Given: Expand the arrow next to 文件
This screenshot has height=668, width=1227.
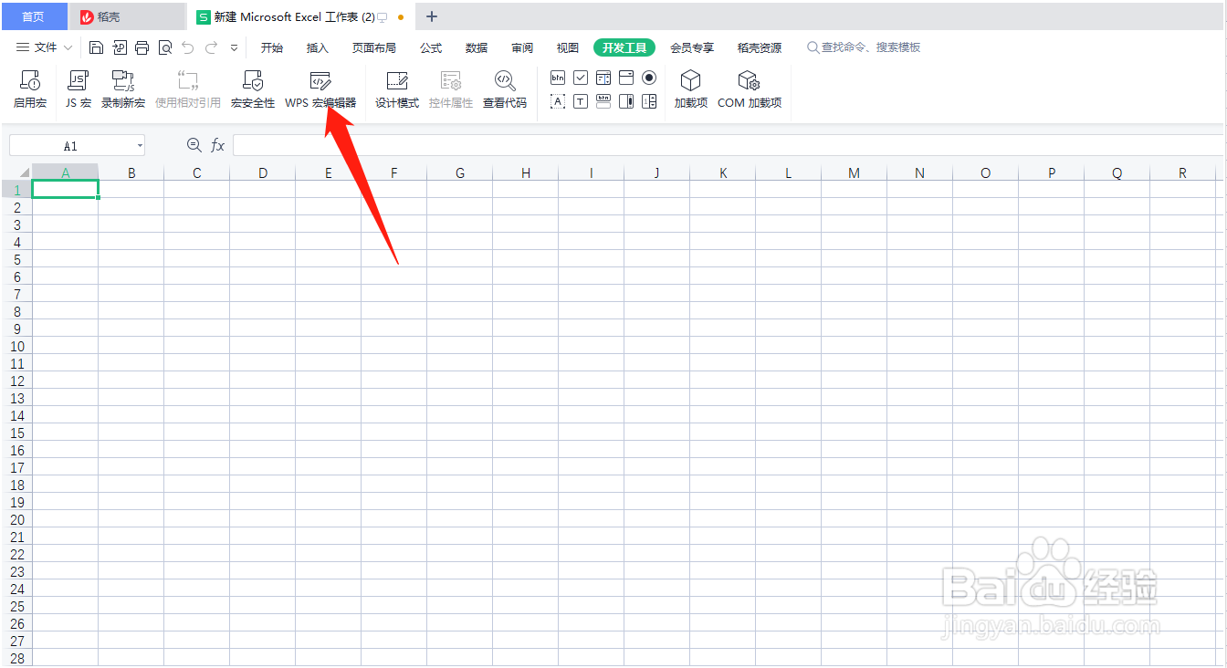Looking at the screenshot, I should click(x=68, y=47).
